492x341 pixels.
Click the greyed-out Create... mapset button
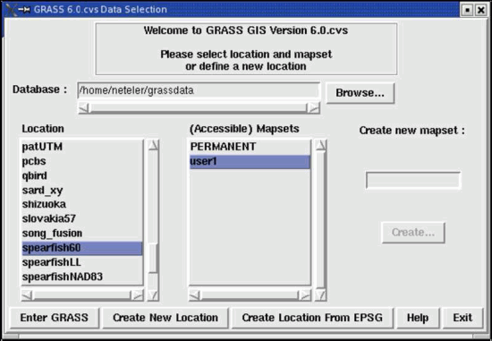(413, 233)
